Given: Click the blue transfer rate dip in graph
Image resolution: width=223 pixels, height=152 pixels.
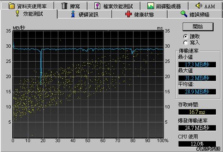Looking at the screenshot, I should 41,67.
